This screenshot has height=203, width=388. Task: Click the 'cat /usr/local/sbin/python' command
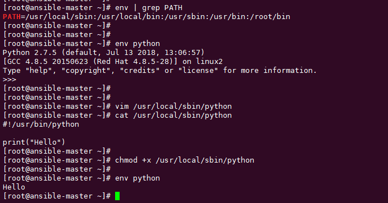click(173, 116)
